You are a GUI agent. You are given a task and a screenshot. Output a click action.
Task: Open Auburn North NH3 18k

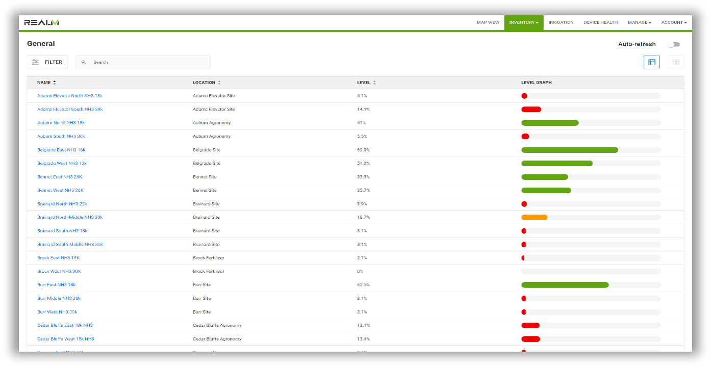[61, 123]
